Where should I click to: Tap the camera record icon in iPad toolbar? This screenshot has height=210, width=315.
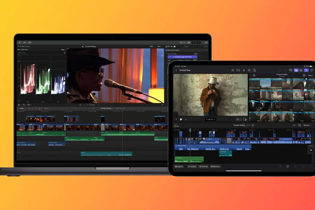tap(238, 70)
